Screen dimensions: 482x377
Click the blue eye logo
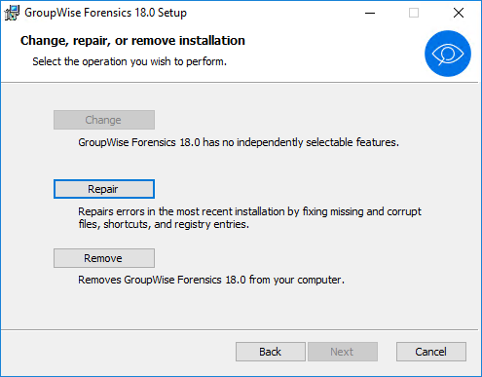pos(448,54)
